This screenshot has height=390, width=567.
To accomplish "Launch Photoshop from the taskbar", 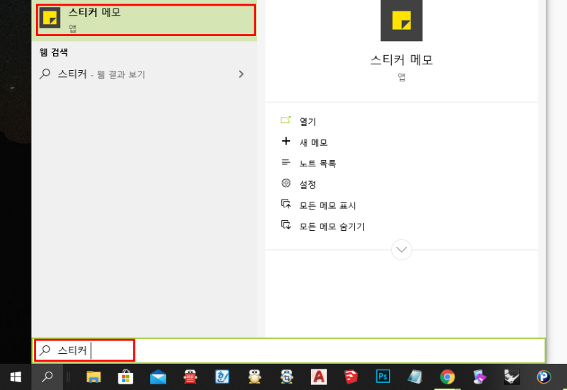I will tap(383, 377).
